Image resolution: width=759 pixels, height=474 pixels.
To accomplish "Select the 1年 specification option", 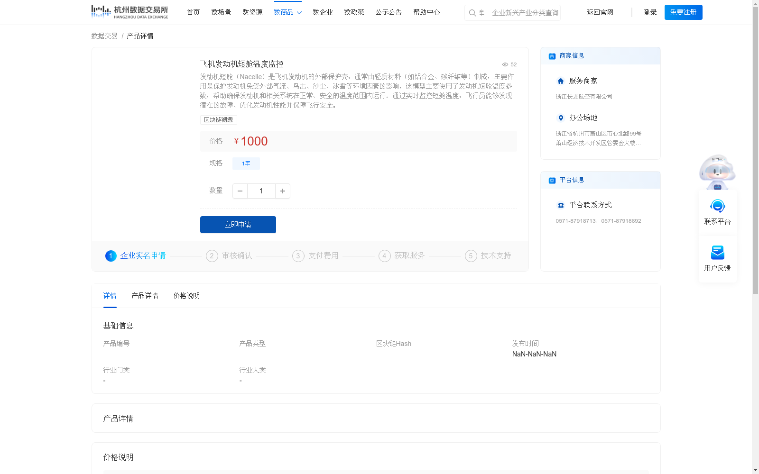I will coord(246,164).
